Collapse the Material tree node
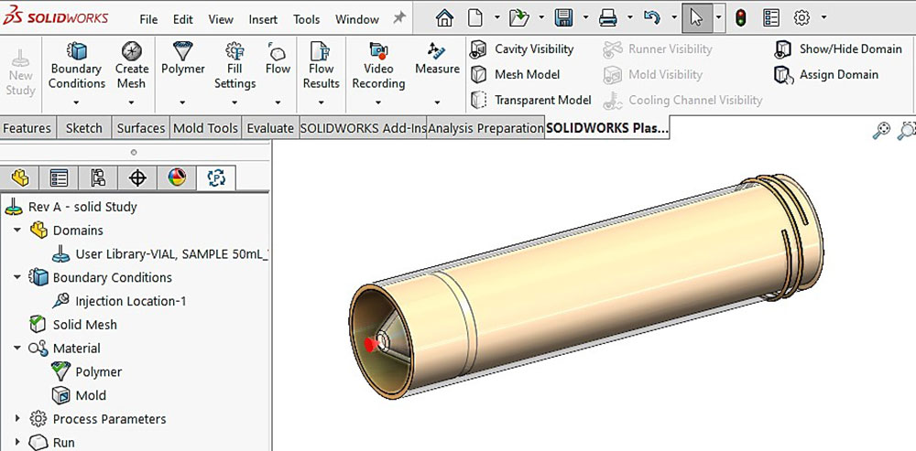 click(x=16, y=349)
